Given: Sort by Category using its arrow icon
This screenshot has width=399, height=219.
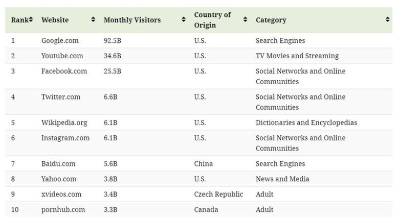Looking at the screenshot, I should tap(387, 20).
